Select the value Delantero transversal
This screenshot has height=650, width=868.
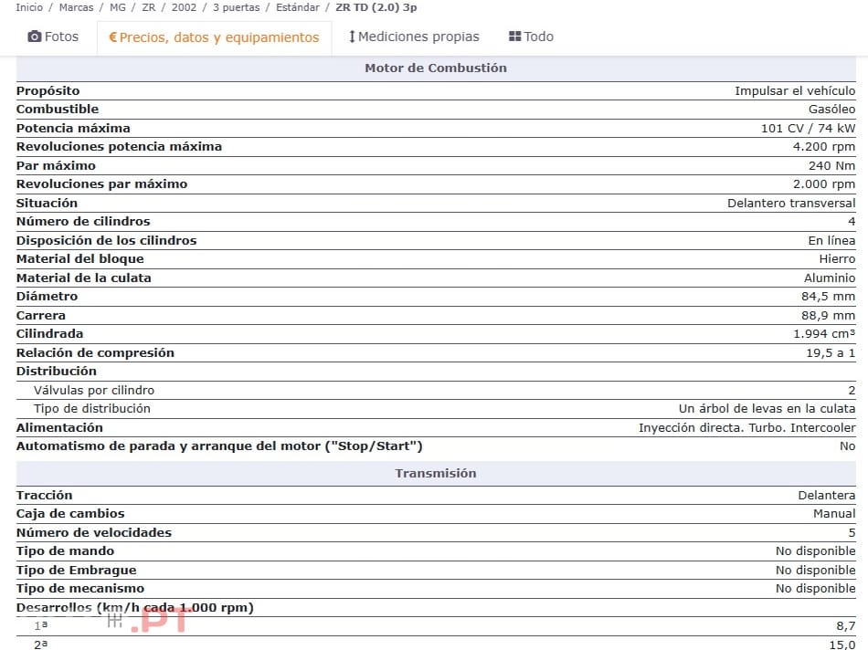791,203
